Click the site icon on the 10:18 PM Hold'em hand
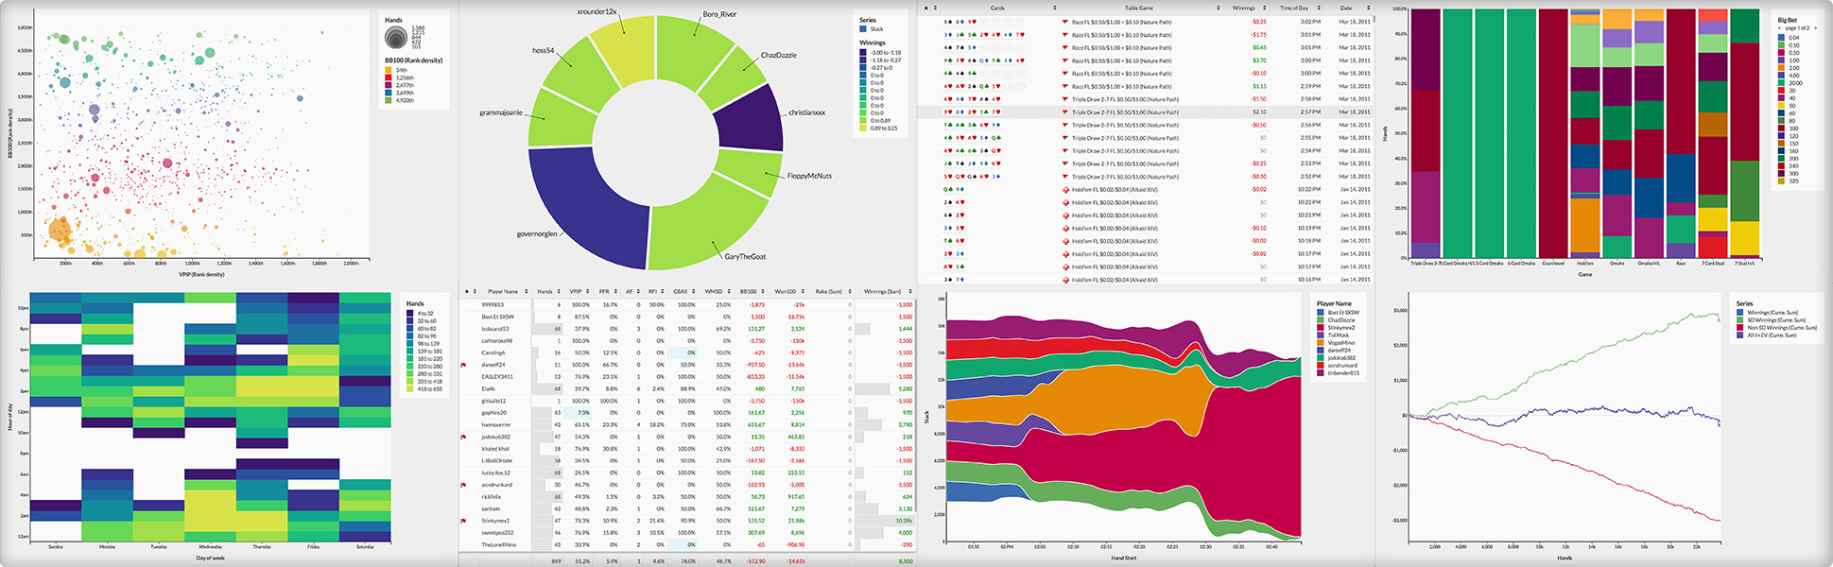This screenshot has width=1833, height=567. pyautogui.click(x=1066, y=241)
